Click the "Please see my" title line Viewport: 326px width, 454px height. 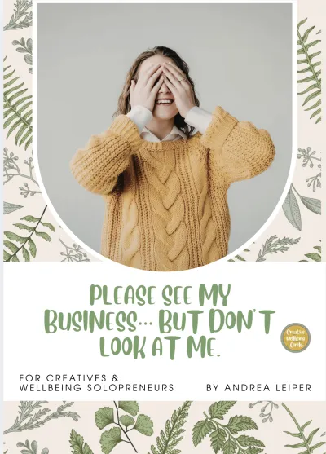[x=160, y=295]
